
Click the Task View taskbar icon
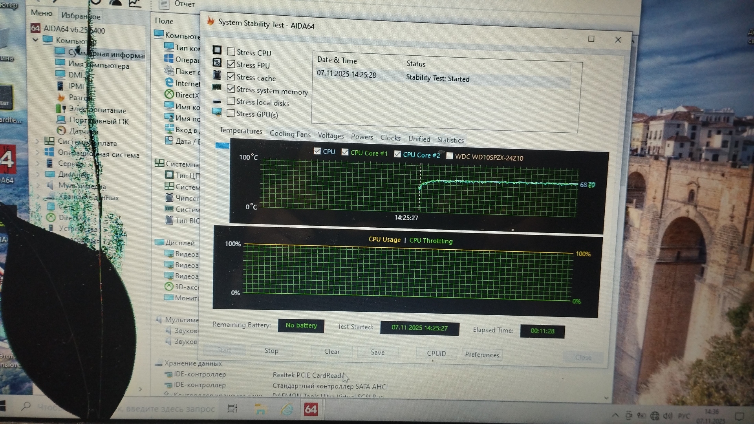tap(232, 409)
